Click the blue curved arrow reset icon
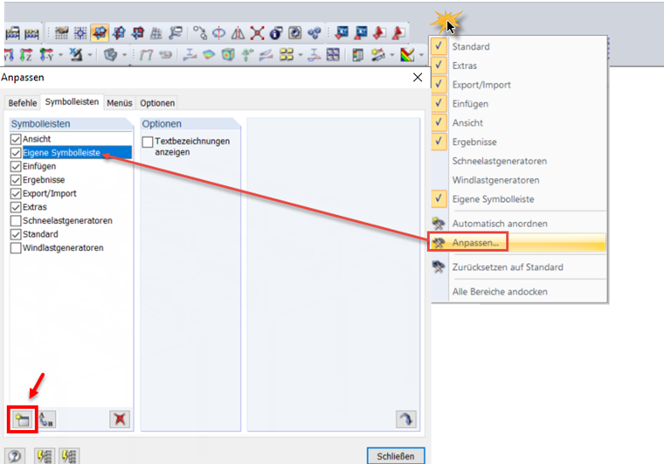664x464 pixels. pos(406,419)
